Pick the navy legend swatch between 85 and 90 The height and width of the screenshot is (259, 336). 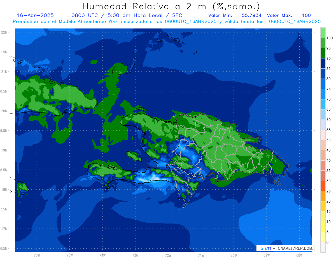click(x=323, y=64)
